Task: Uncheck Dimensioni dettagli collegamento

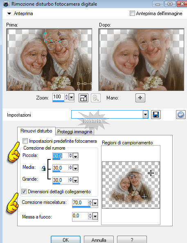Action: [24, 192]
